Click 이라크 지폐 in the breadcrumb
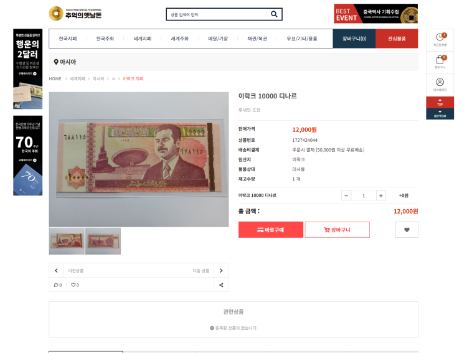 click(133, 78)
